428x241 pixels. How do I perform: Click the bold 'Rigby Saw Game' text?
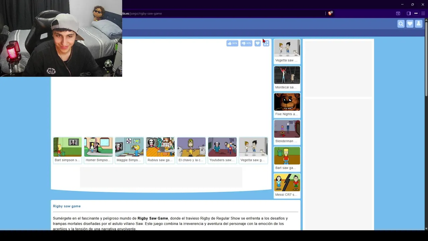pyautogui.click(x=153, y=218)
